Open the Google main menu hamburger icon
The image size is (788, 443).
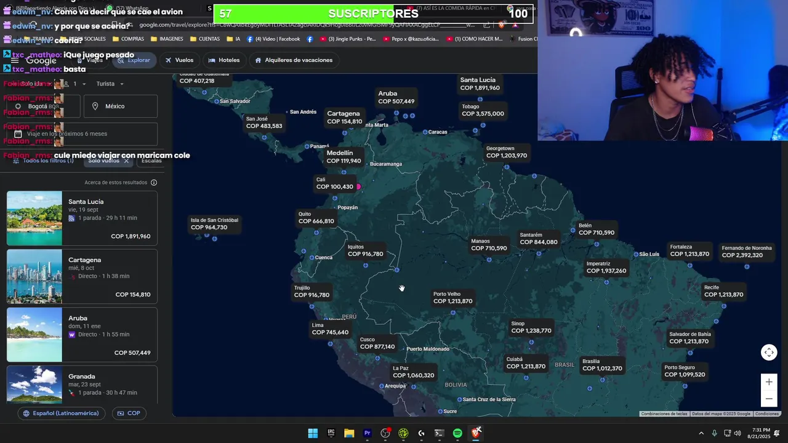point(15,60)
